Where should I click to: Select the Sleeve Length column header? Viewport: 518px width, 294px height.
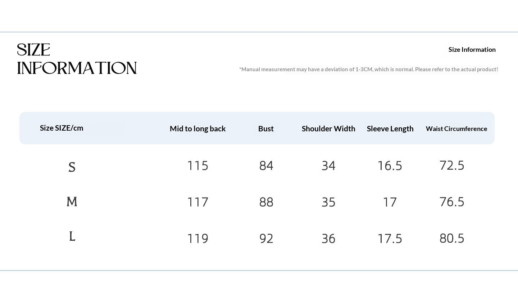(x=390, y=129)
